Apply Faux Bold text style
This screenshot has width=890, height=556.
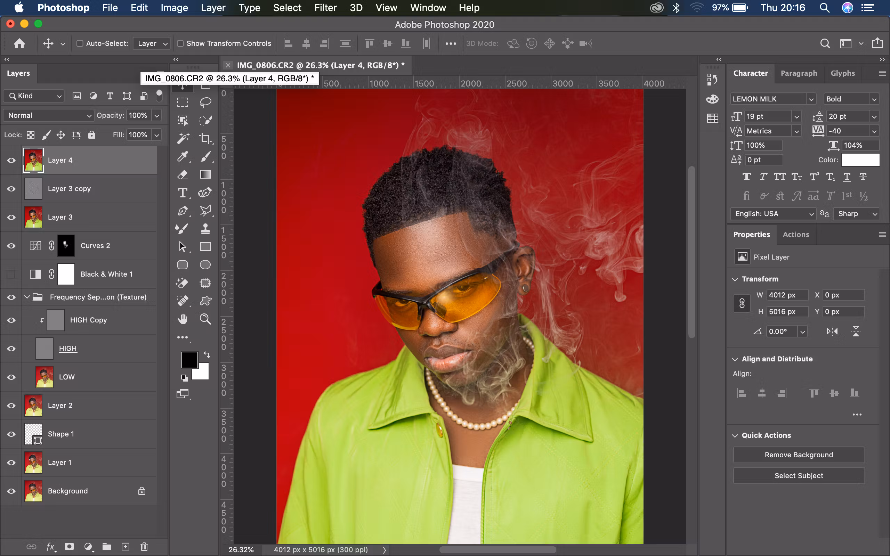click(x=746, y=177)
